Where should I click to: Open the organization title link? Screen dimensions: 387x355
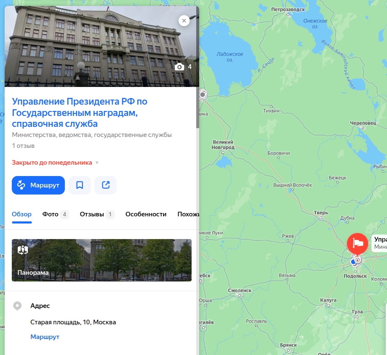(x=80, y=113)
